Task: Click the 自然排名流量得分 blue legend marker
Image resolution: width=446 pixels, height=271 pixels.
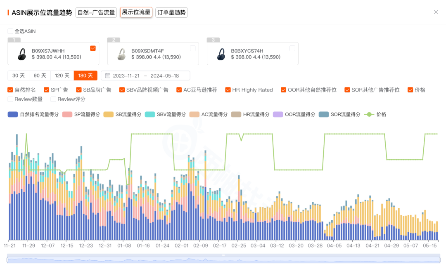Action: (x=13, y=115)
